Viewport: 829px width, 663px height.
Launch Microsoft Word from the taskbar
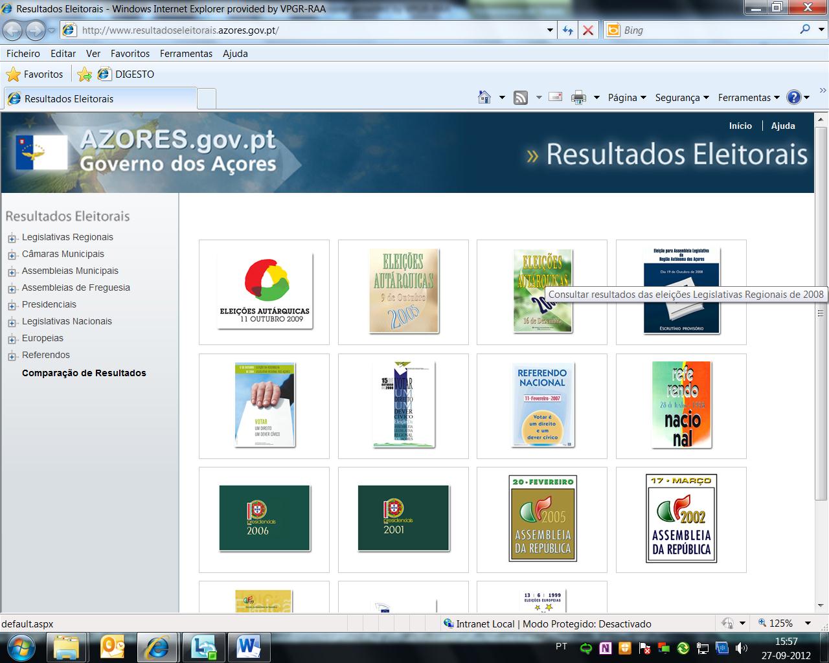[x=249, y=646]
